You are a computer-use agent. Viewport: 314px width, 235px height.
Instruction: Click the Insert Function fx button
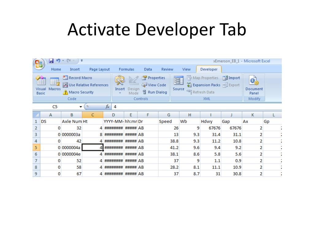tap(108, 107)
